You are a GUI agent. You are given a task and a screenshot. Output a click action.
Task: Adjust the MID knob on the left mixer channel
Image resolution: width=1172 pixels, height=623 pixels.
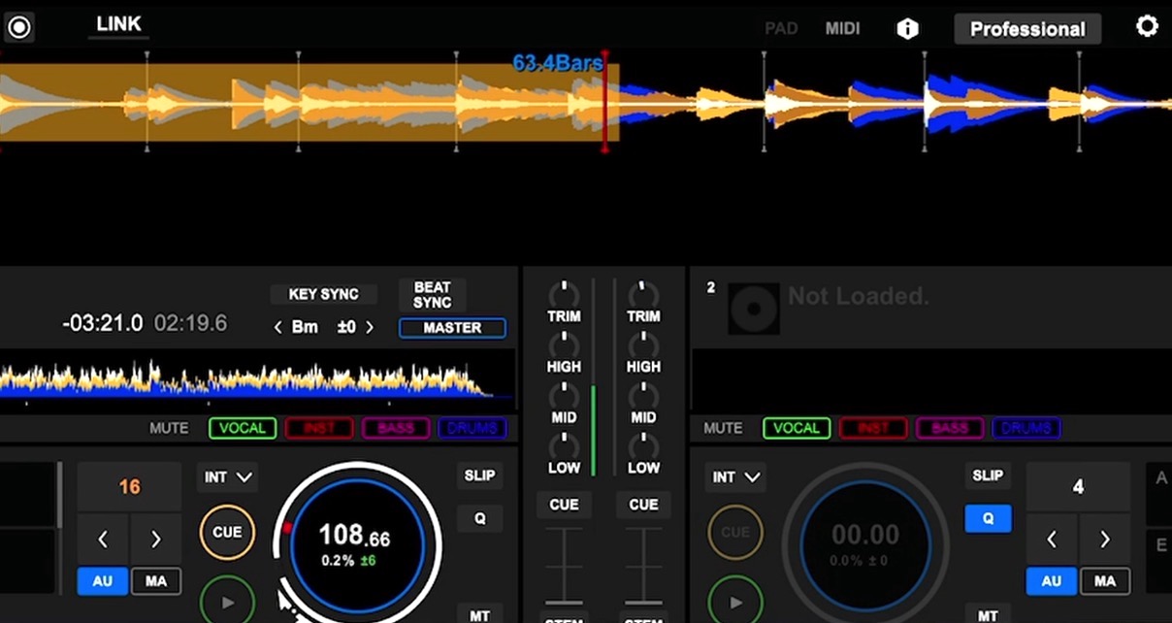click(x=564, y=398)
